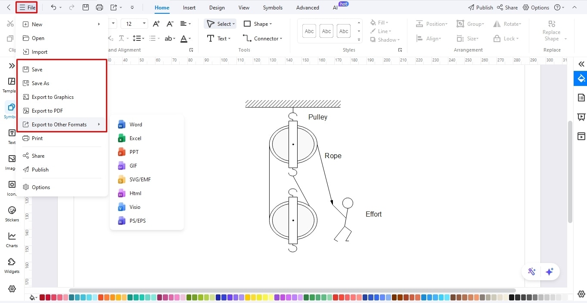Click the Export icon in the top bar
This screenshot has width=587, height=303.
click(x=113, y=7)
